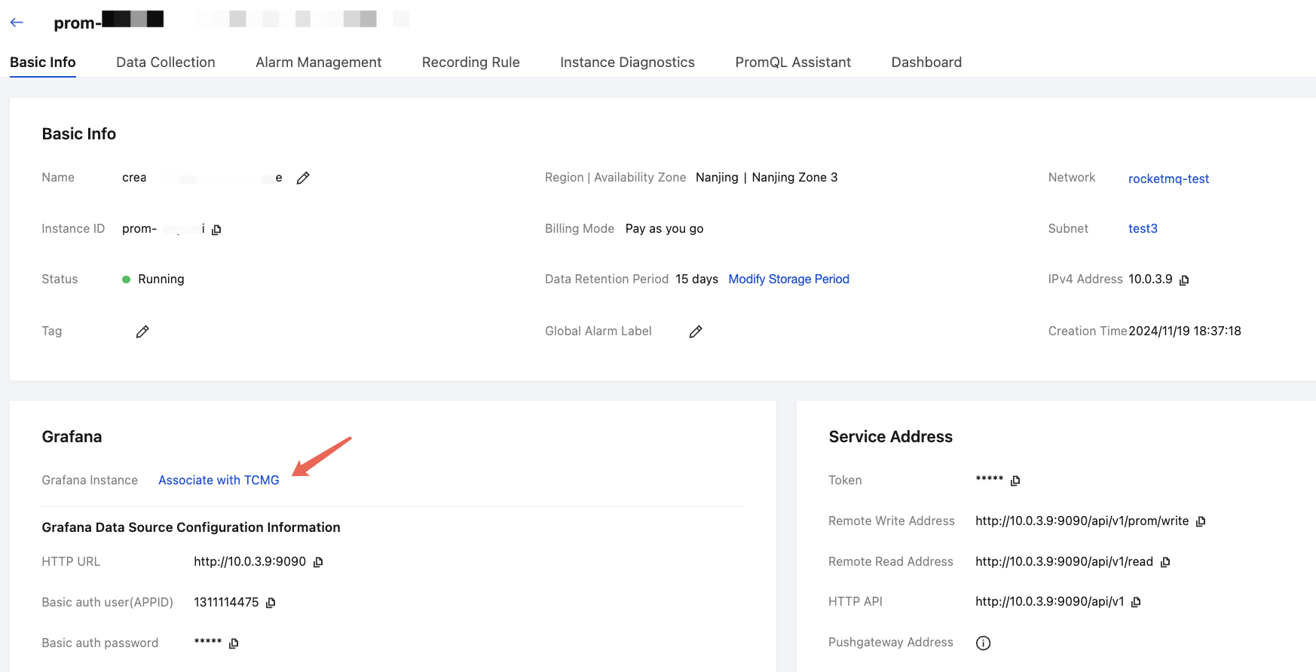Show Pushgateway Address info tooltip
Image resolution: width=1316 pixels, height=672 pixels.
(x=983, y=643)
